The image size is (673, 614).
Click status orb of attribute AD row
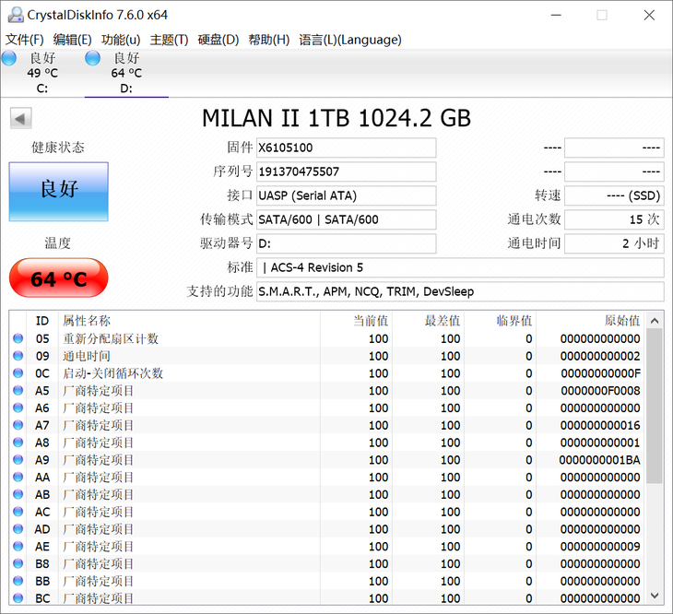coord(18,528)
